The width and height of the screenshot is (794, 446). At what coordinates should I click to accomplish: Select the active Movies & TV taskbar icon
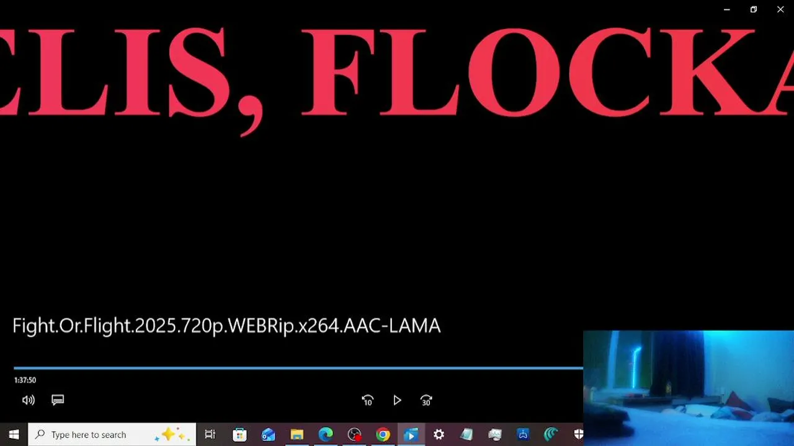[x=411, y=435]
